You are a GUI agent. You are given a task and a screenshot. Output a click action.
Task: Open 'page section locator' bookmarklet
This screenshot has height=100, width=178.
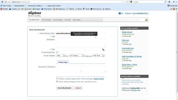(53, 6)
